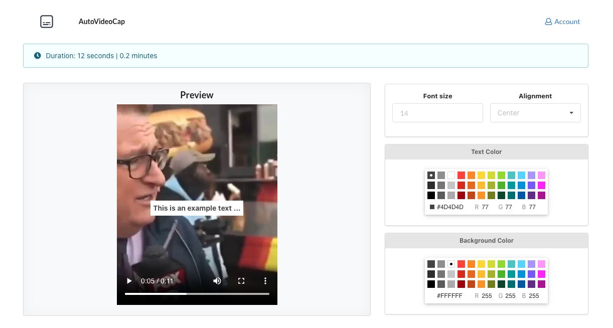Screen dimensions: 613x328
Task: Click the AutoVideoCap subtitle logo icon
Action: [x=47, y=22]
